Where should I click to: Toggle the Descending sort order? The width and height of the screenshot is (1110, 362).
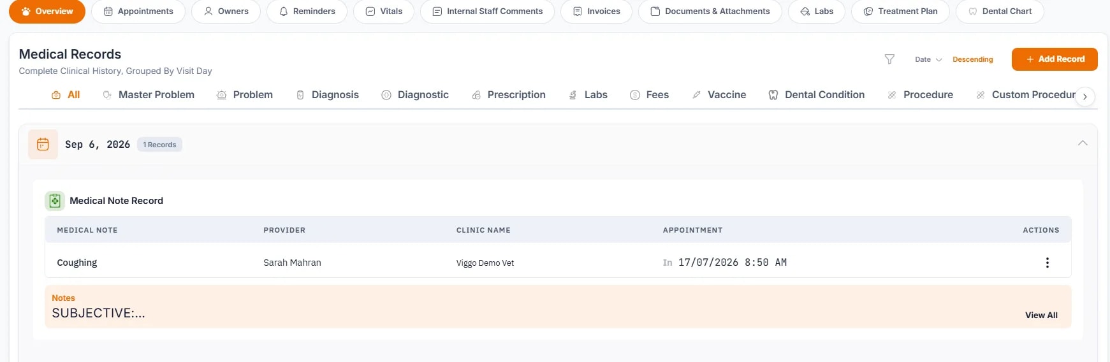point(972,59)
